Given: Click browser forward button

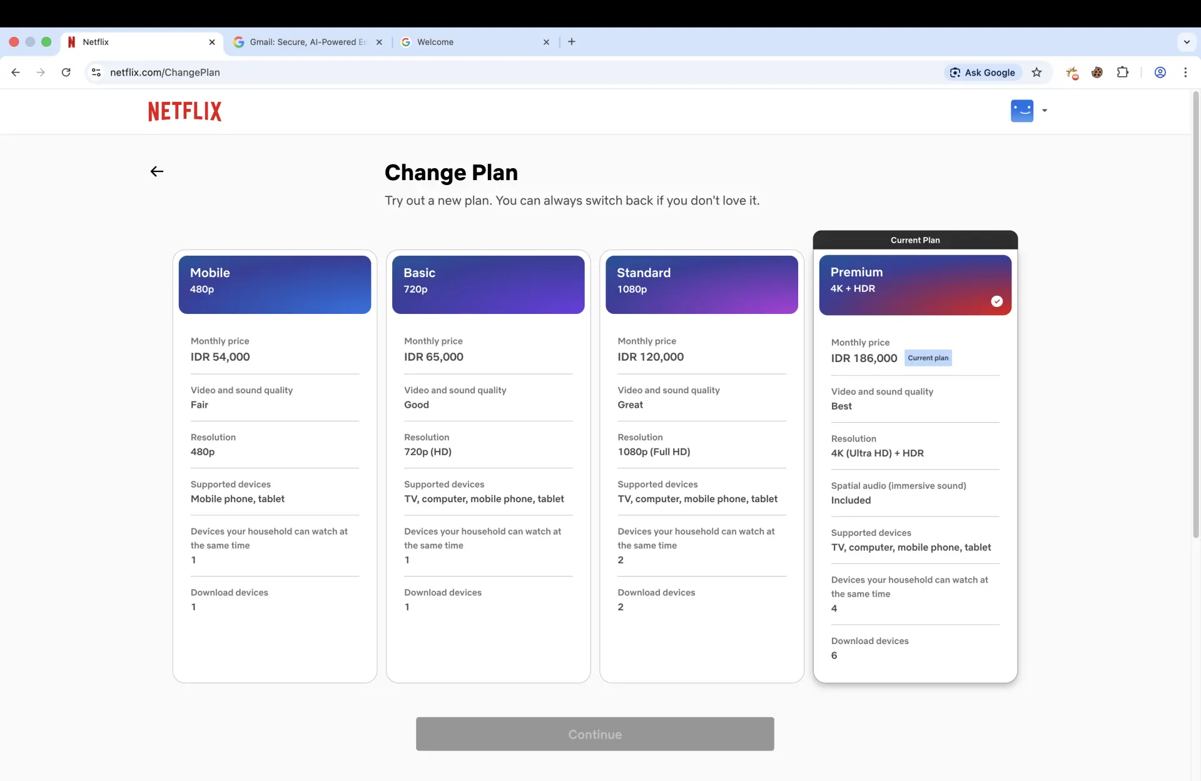Looking at the screenshot, I should pos(41,73).
